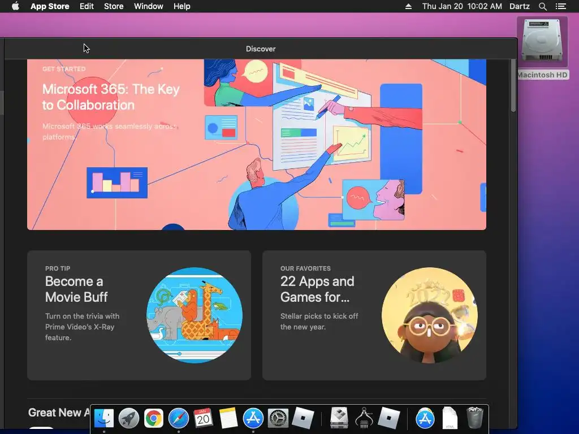Open the Help menu
This screenshot has height=434, width=579.
(182, 6)
